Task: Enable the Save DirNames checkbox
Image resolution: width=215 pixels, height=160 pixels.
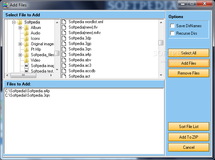Action: (172, 26)
